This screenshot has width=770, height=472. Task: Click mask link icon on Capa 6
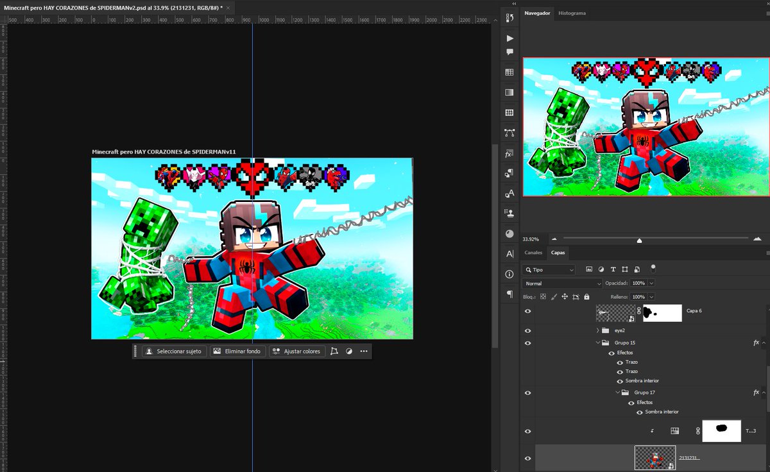[638, 310]
